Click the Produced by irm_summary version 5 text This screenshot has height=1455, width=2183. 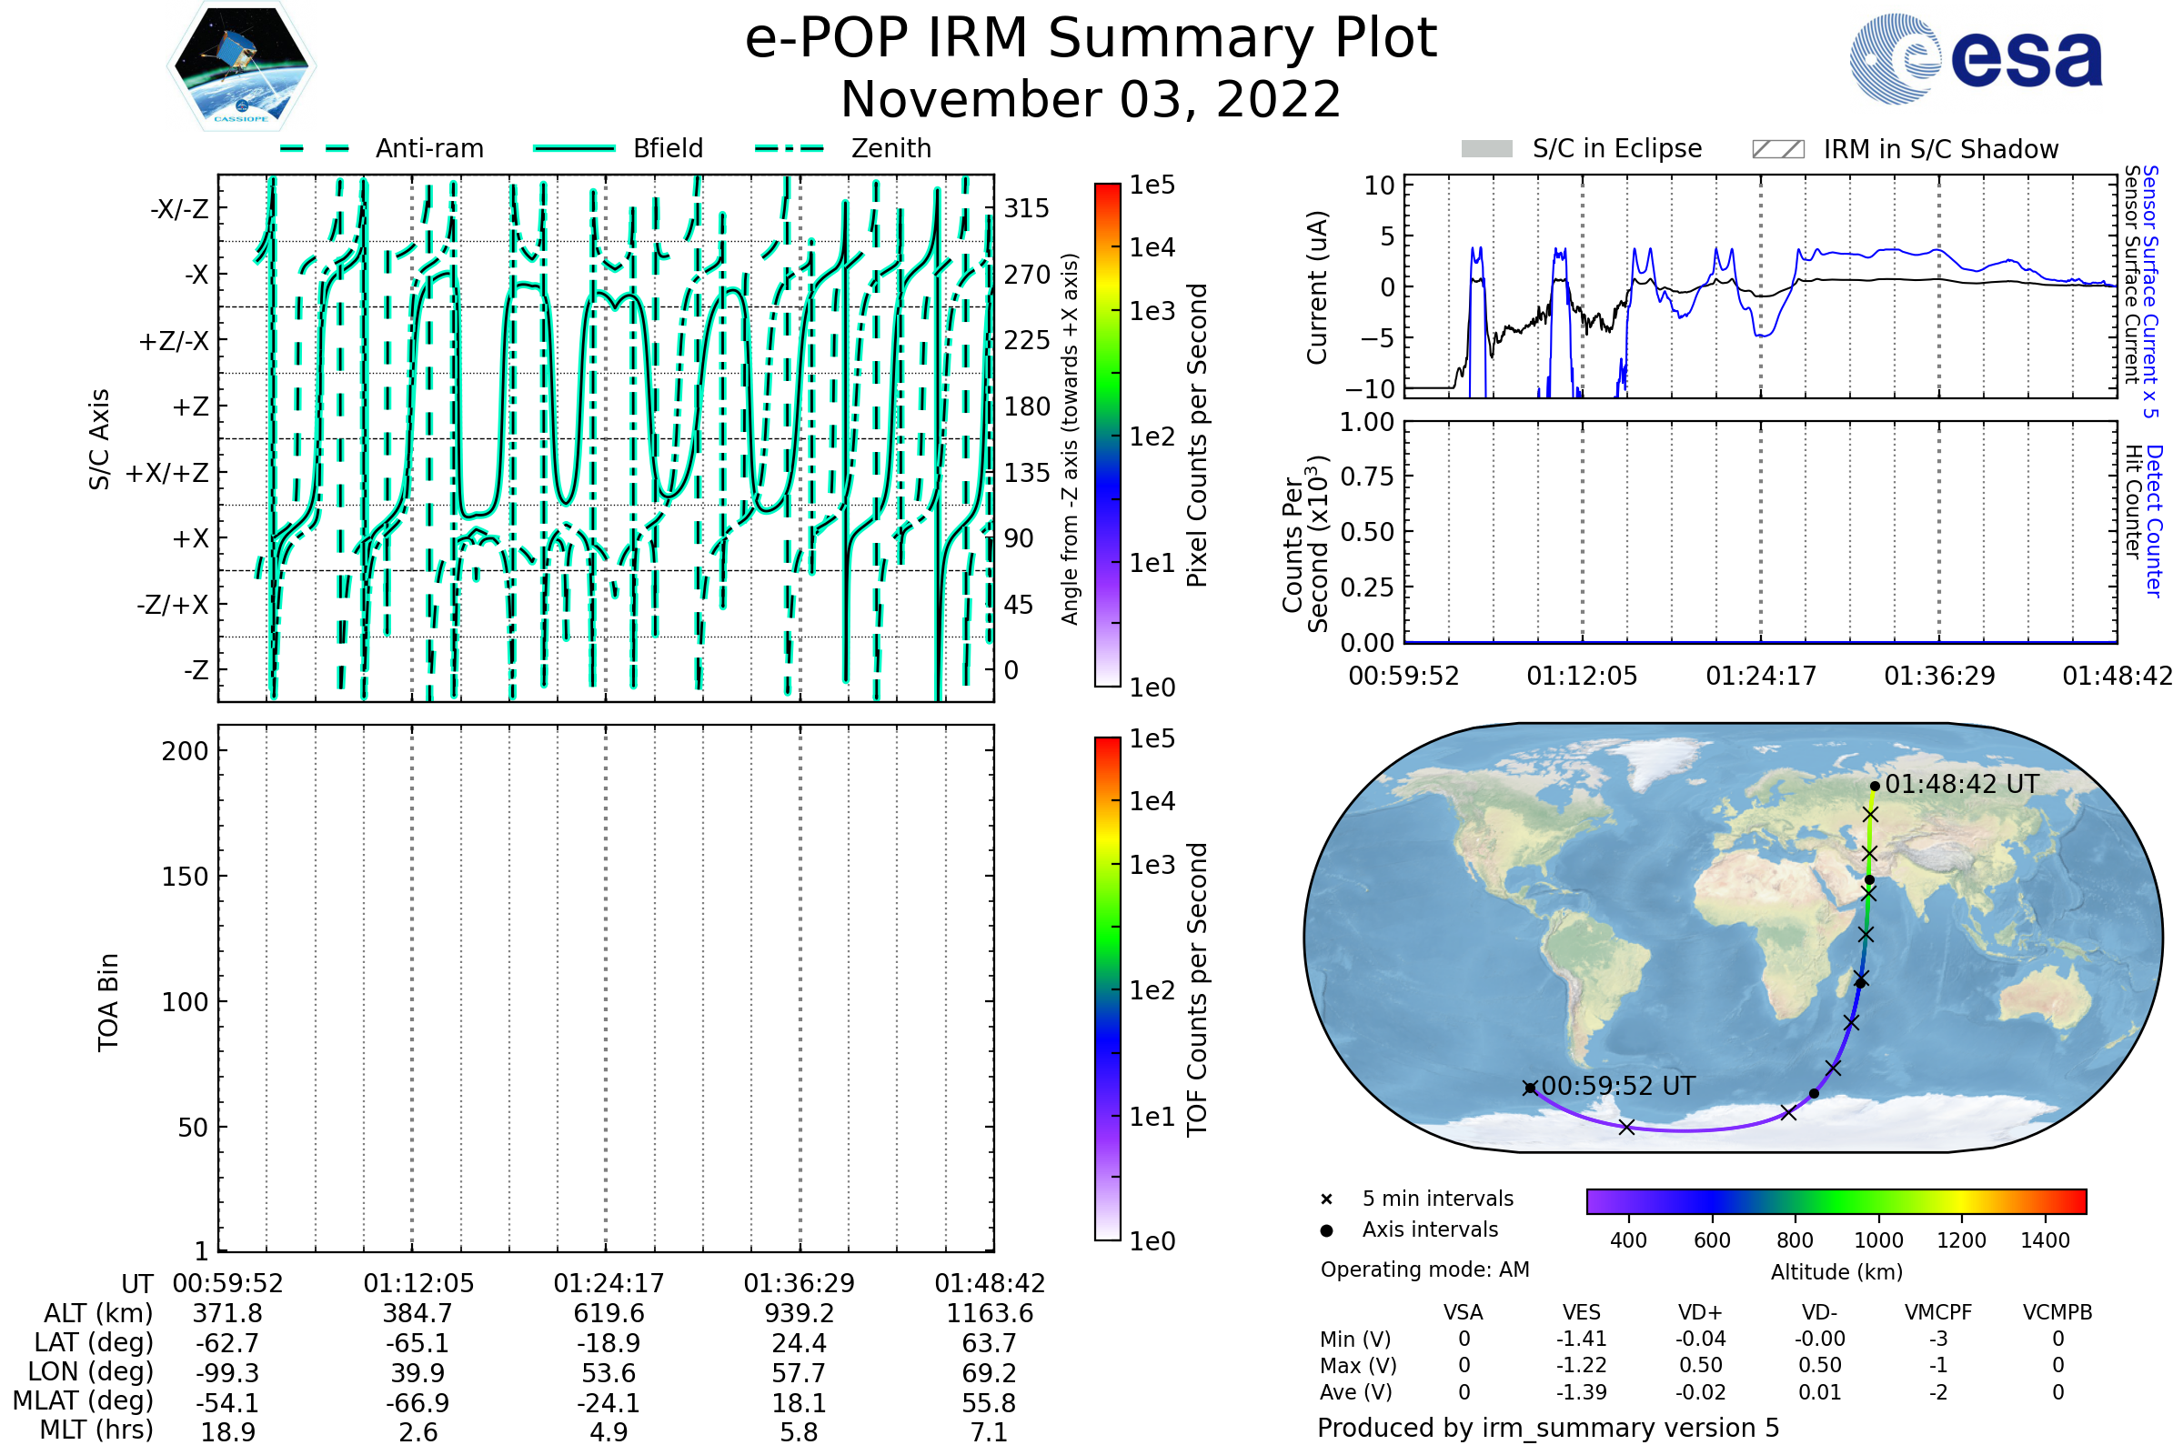[1548, 1427]
